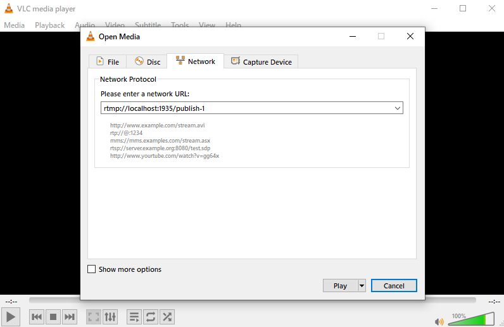Image resolution: width=504 pixels, height=327 pixels.
Task: Close the Open Media dialog window
Action: (410, 36)
